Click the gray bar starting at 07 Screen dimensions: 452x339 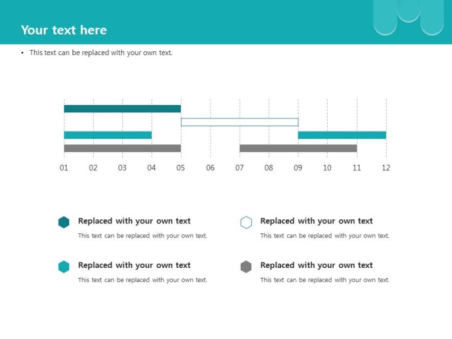(x=298, y=148)
